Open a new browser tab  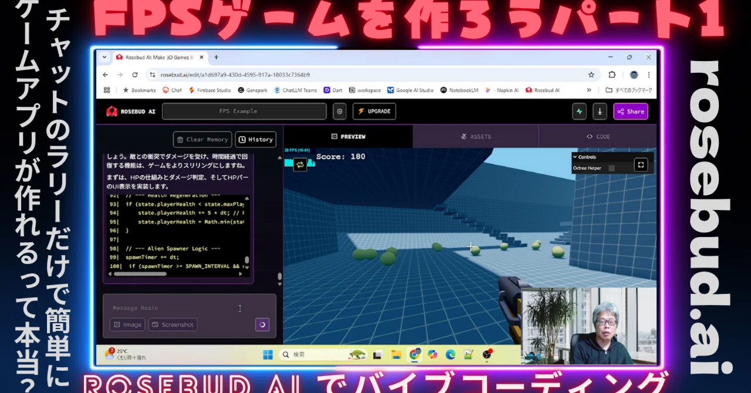coord(216,57)
